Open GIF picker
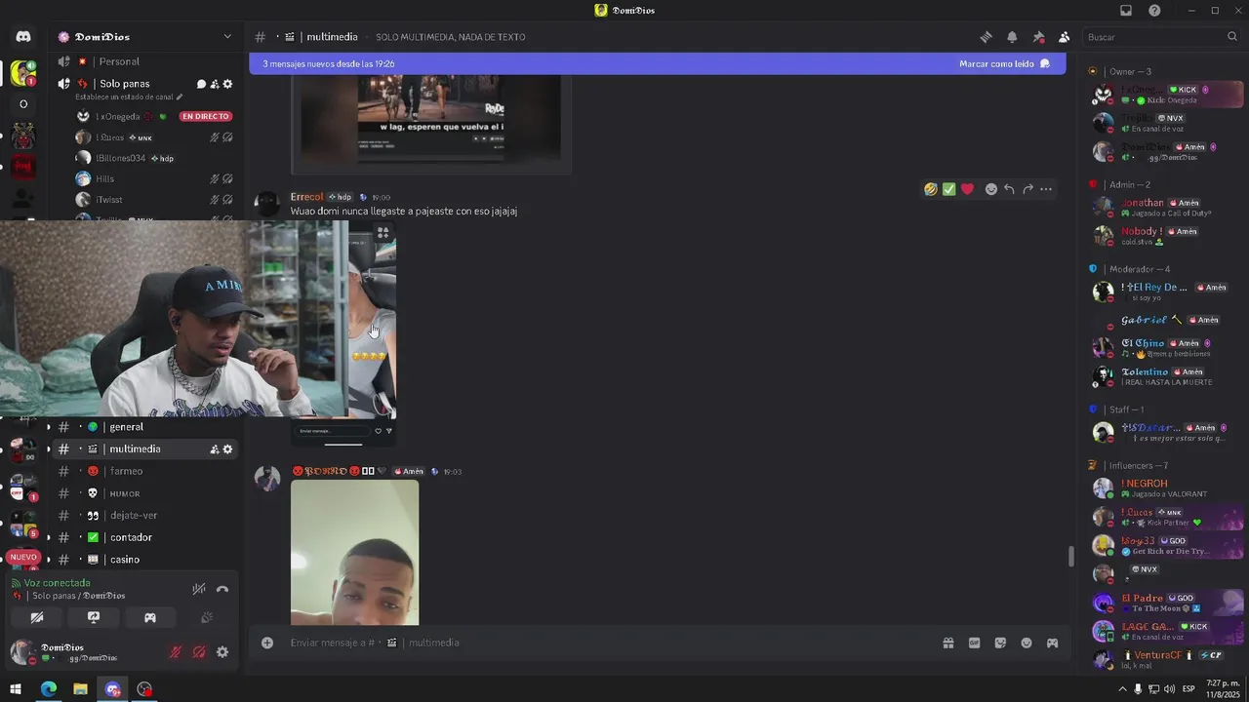The width and height of the screenshot is (1249, 702). tap(974, 643)
